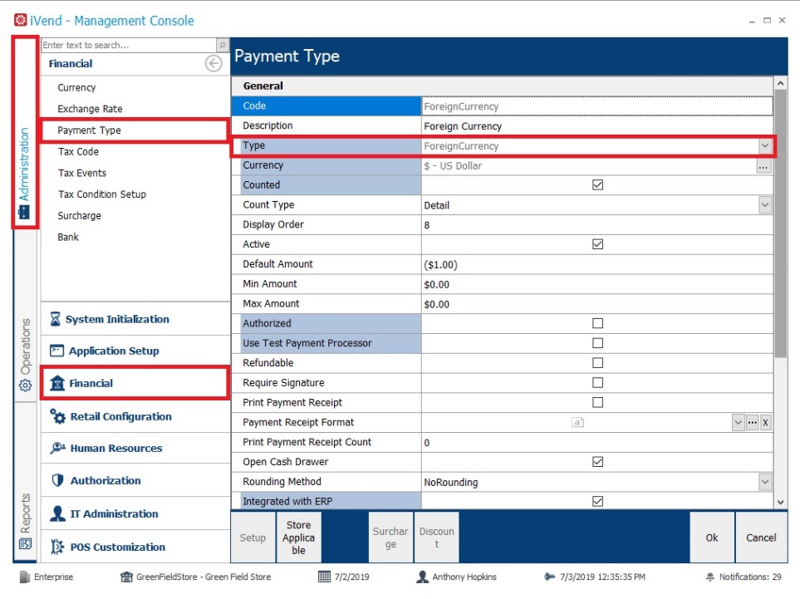This screenshot has height=599, width=800.
Task: Toggle the Active checkbox
Action: pyautogui.click(x=598, y=244)
